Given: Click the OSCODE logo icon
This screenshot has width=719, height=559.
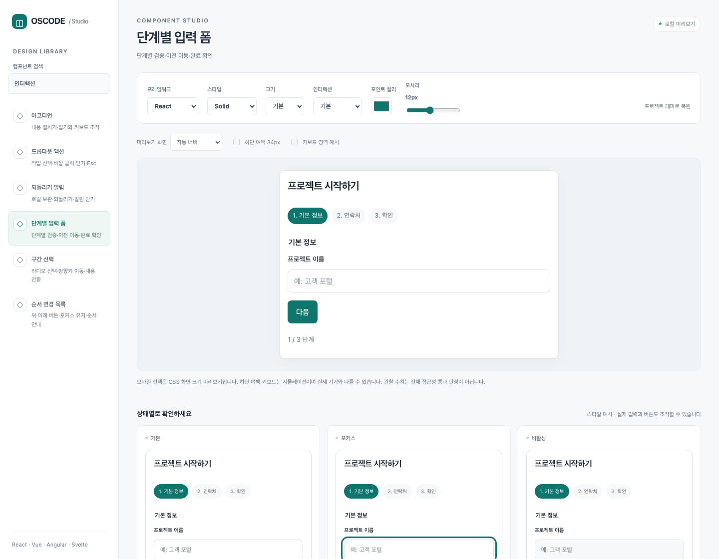Looking at the screenshot, I should 19,21.
